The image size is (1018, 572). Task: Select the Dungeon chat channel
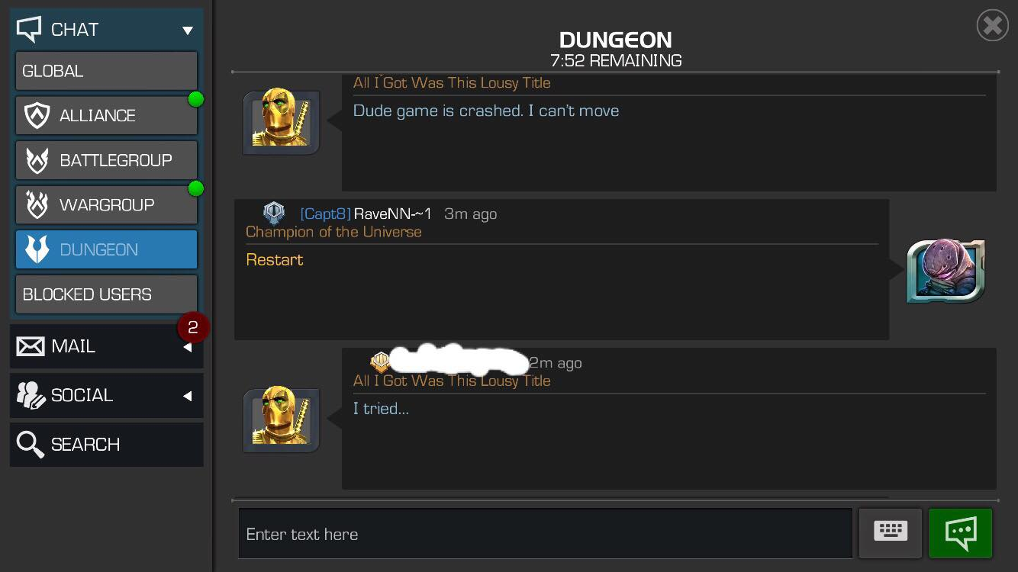pyautogui.click(x=106, y=249)
